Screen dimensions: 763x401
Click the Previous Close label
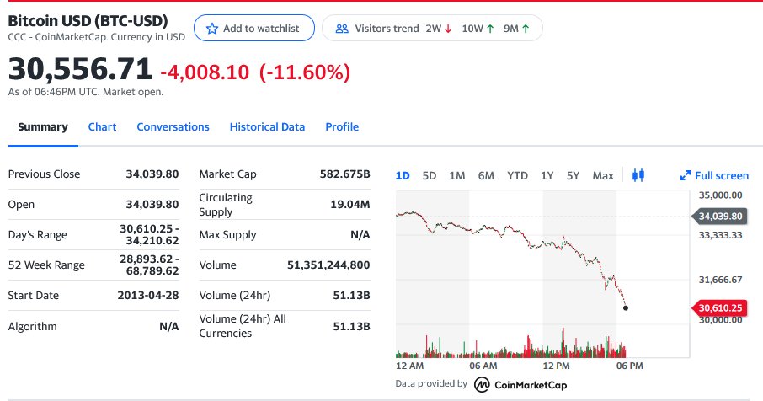coord(45,174)
